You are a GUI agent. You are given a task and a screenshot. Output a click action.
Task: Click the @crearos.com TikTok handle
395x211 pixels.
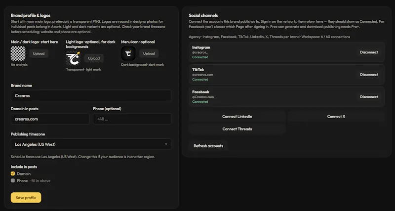202,75
